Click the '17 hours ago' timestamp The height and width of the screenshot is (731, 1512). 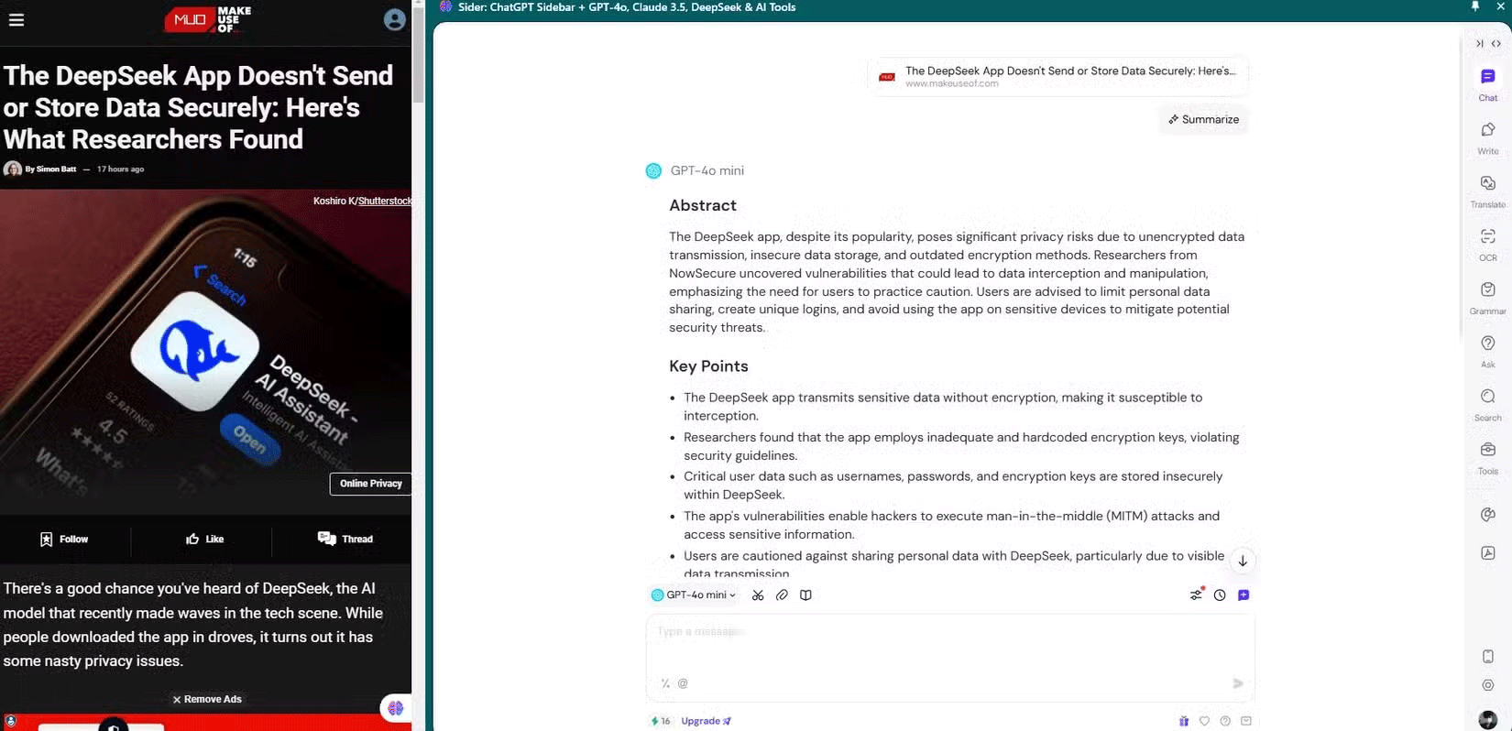pyautogui.click(x=120, y=169)
